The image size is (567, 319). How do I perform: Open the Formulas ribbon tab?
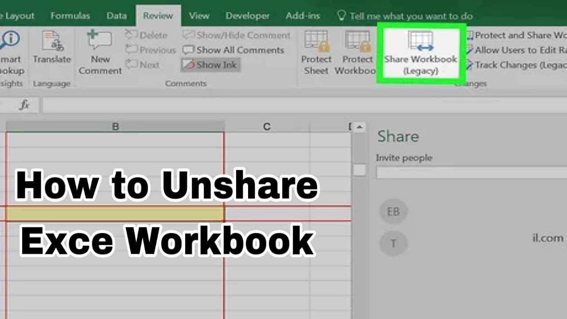[x=70, y=16]
